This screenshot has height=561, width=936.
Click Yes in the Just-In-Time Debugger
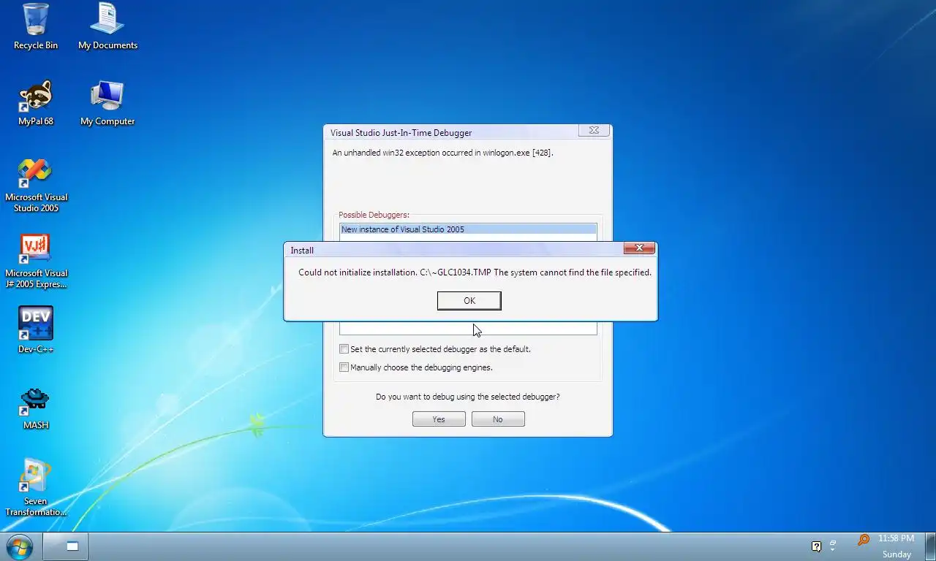[x=439, y=419]
